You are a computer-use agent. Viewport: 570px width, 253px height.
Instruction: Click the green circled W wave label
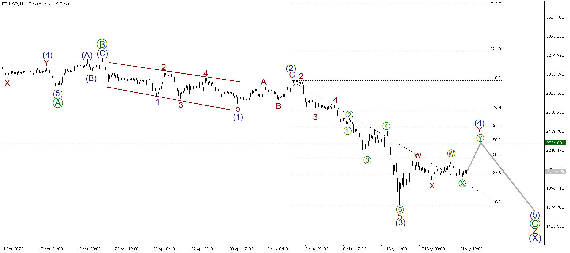[451, 154]
